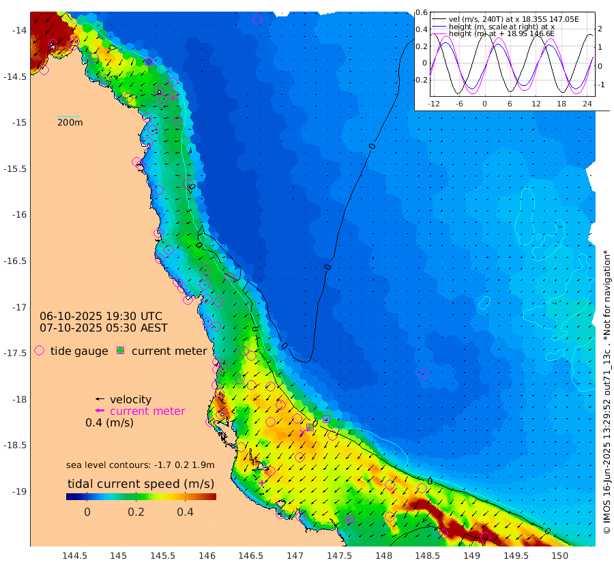Click the '0' contour label near 147.35E 16.55S
The width and height of the screenshot is (614, 569).
tap(327, 267)
